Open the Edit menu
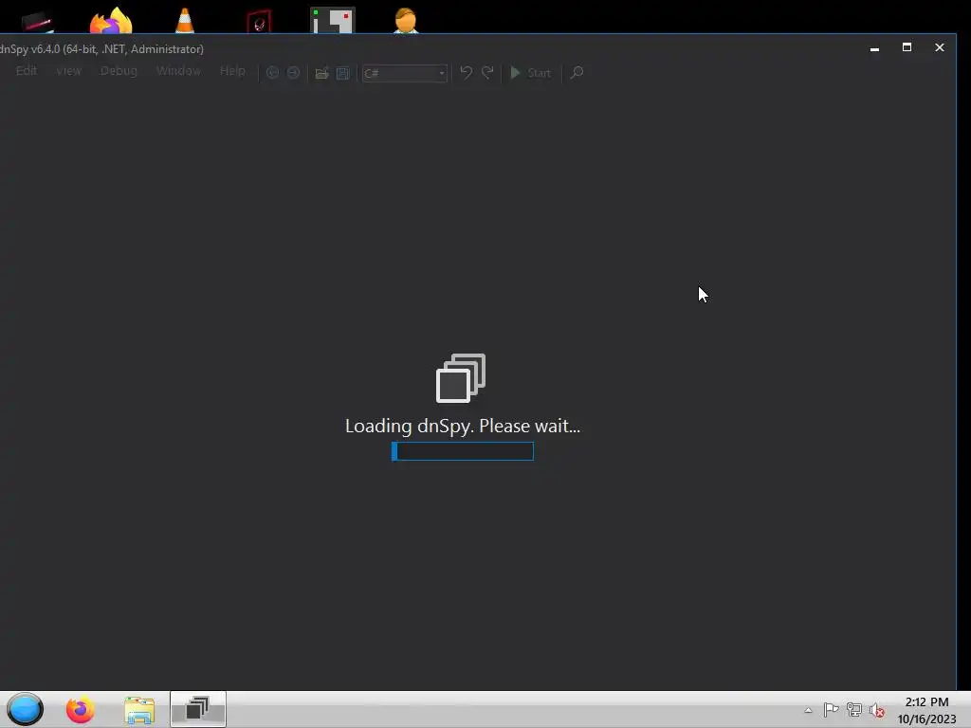 coord(26,71)
